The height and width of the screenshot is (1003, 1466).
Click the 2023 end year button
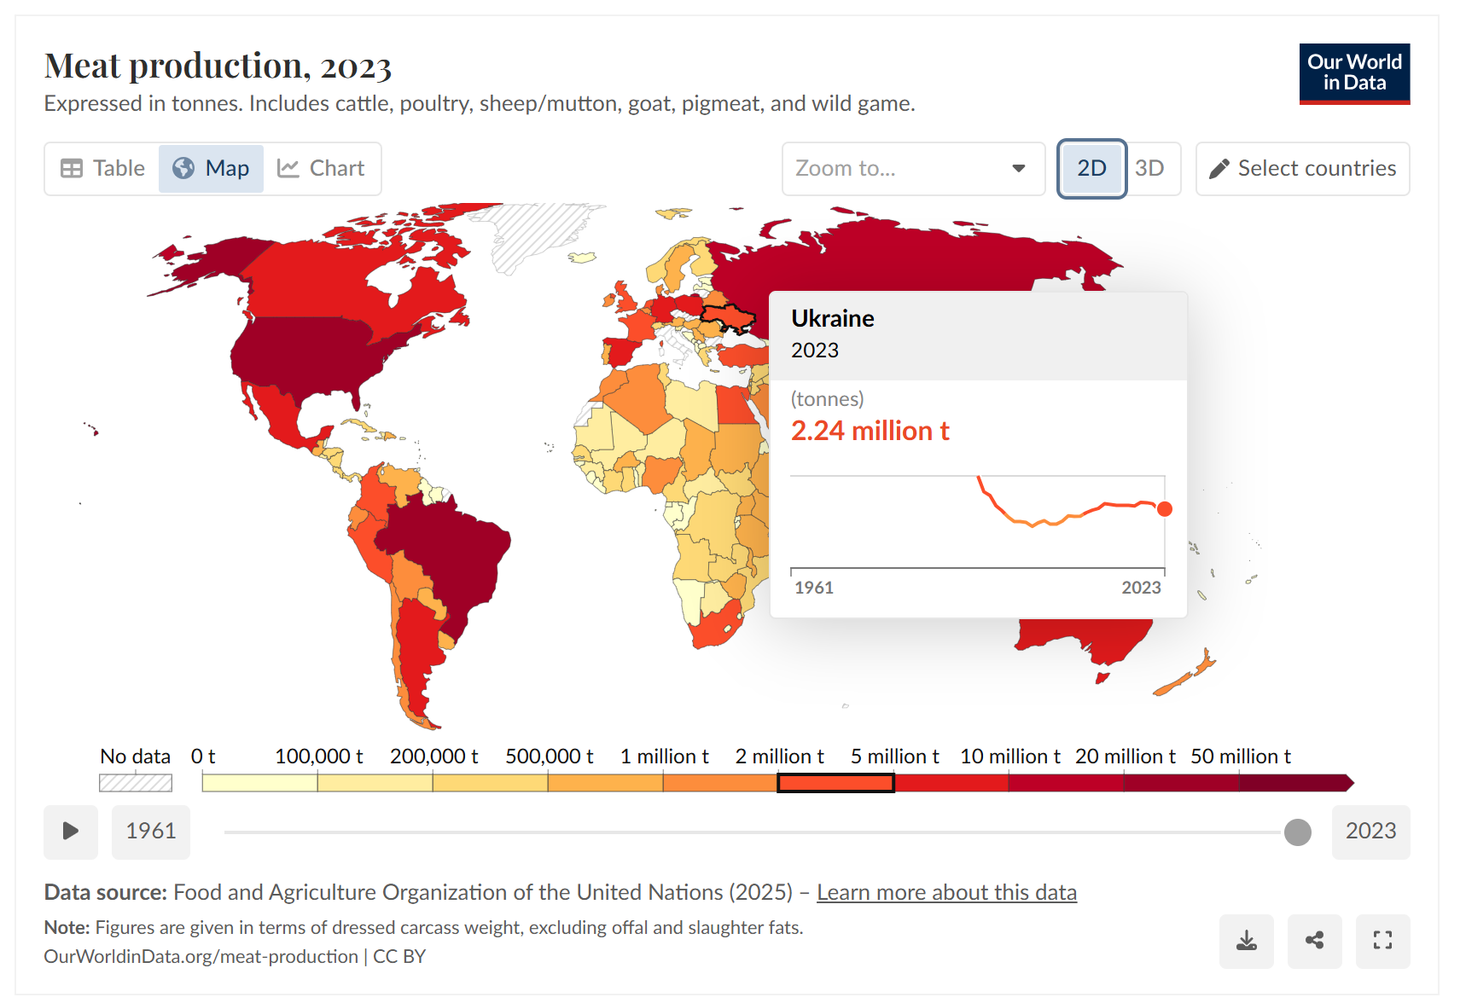click(1370, 832)
